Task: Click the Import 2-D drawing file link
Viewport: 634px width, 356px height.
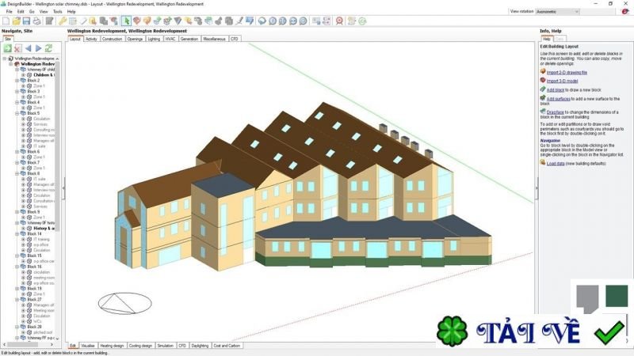Action: [x=567, y=73]
